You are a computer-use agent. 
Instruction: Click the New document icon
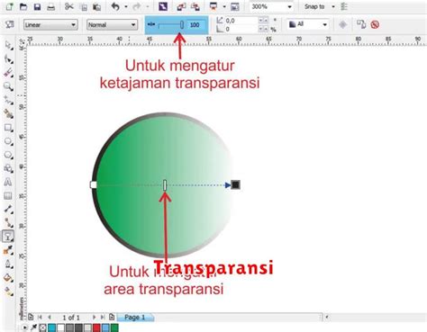[x=9, y=6]
